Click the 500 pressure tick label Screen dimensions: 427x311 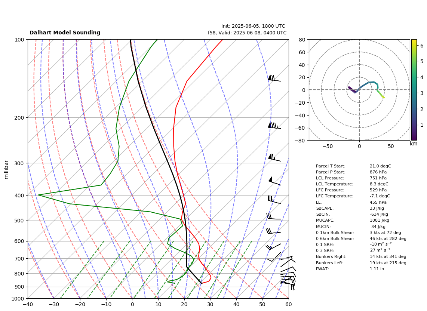19,221
